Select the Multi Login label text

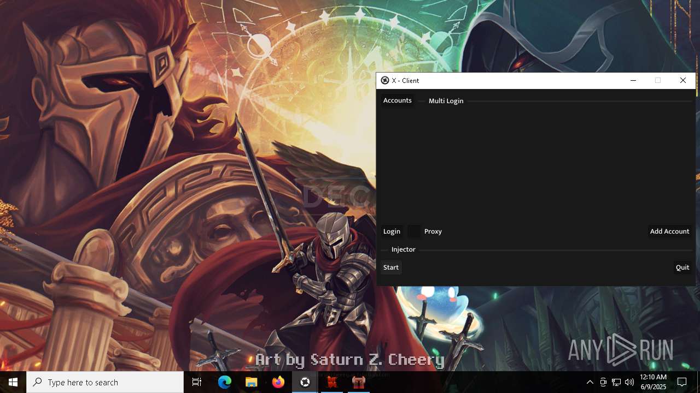click(446, 101)
